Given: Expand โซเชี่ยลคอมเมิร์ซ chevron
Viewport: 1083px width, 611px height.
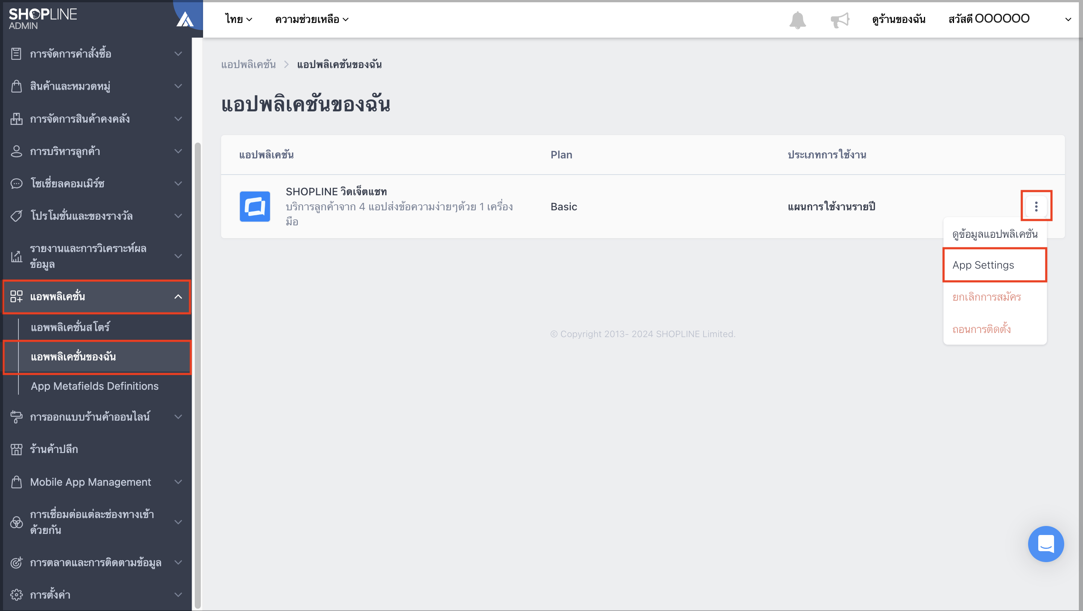Looking at the screenshot, I should tap(178, 183).
